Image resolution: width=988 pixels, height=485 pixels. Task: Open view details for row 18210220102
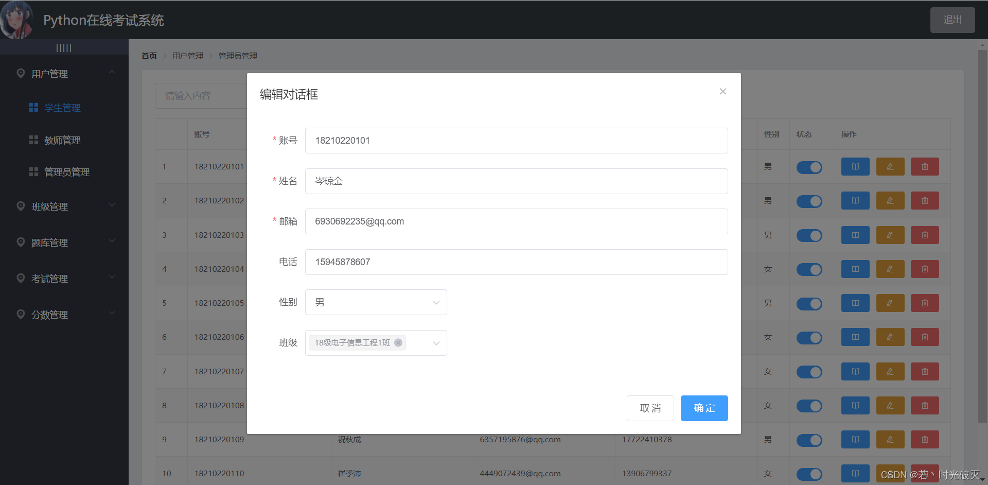[855, 201]
